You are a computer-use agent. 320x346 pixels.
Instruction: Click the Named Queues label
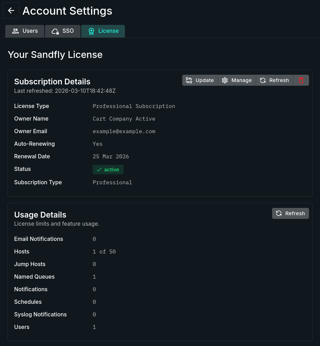pos(34,277)
